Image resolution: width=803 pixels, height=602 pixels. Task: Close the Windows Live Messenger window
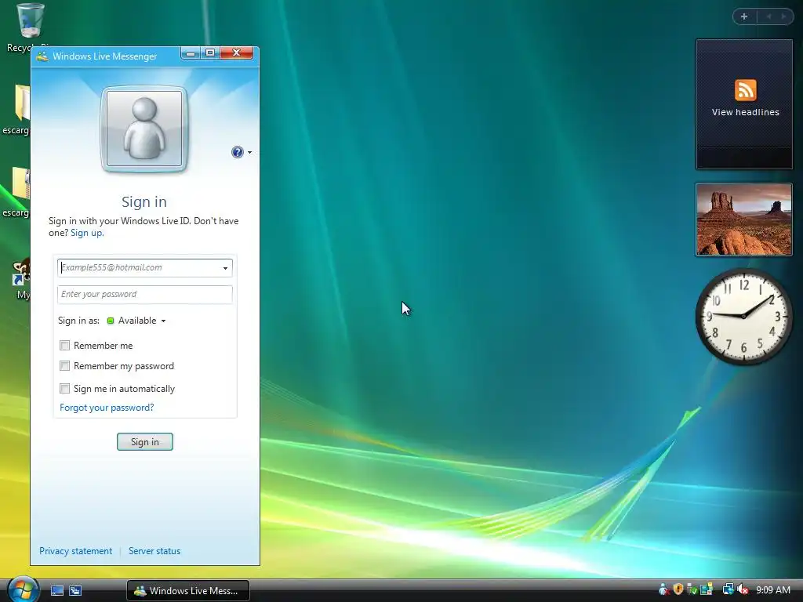tap(236, 53)
